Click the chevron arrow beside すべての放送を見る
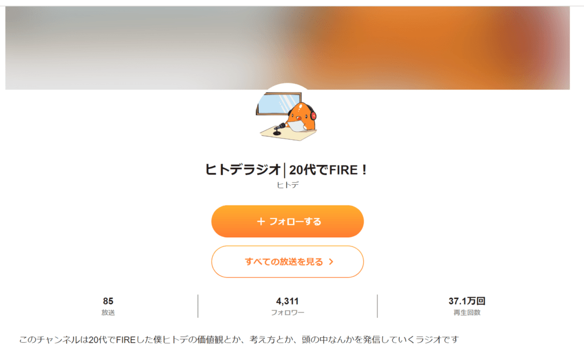Screen dimensions: 584x348 click(x=331, y=262)
